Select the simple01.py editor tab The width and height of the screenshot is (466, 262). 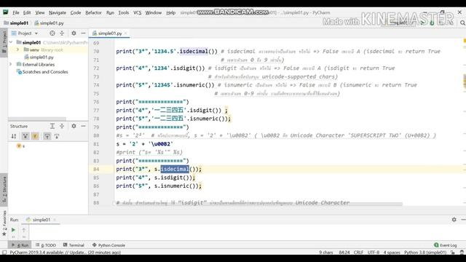tap(110, 33)
